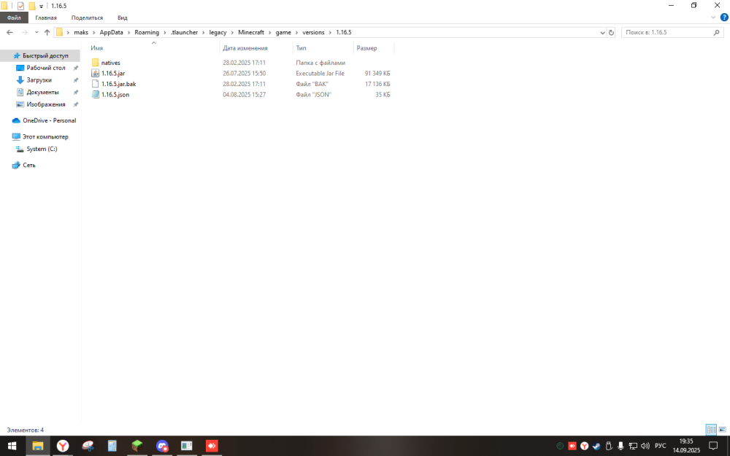The height and width of the screenshot is (456, 730).
Task: Click versions in the address breadcrumb
Action: [x=313, y=33]
